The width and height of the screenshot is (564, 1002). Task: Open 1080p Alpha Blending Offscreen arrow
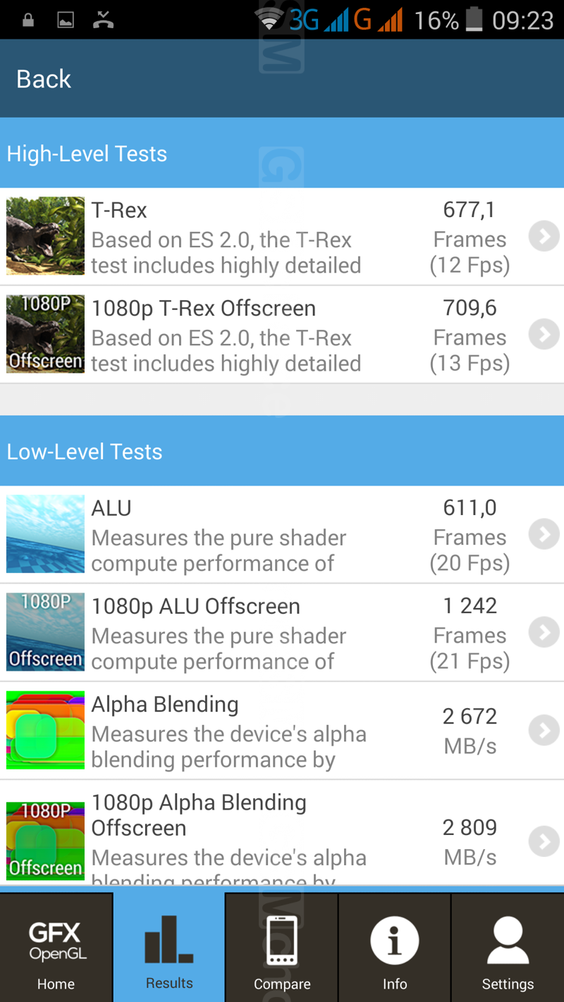(544, 841)
